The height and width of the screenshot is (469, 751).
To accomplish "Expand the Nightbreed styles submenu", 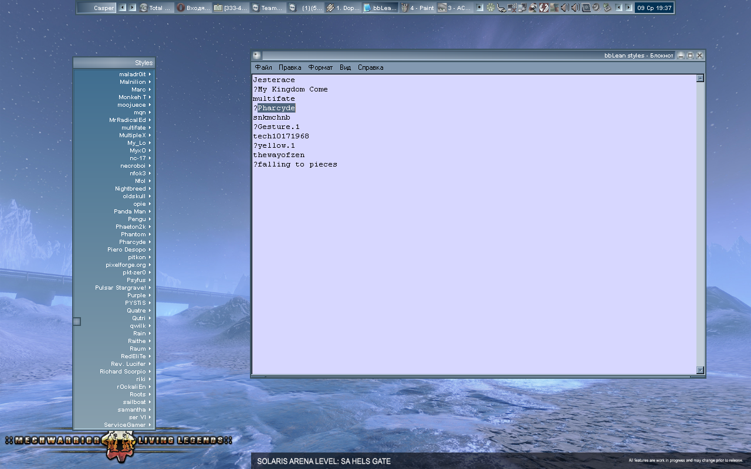I will (x=114, y=189).
